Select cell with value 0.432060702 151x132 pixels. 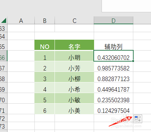pyautogui.click(x=114, y=56)
